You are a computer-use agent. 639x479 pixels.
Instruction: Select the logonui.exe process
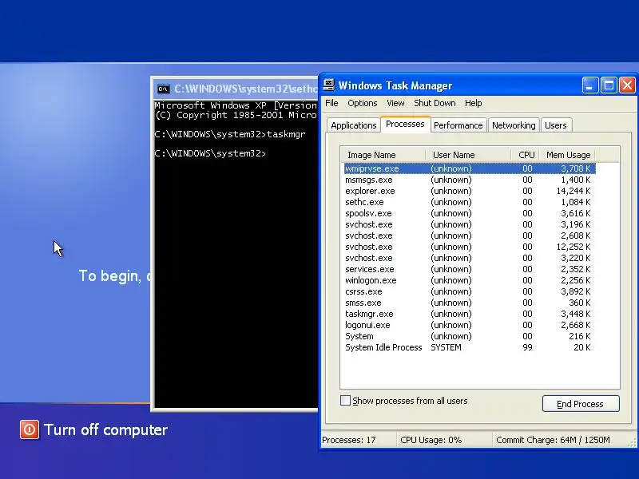click(470, 325)
